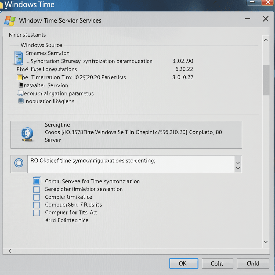Click the RO Okdicef time text field
Viewport: 275px width, 275px height.
click(131, 164)
